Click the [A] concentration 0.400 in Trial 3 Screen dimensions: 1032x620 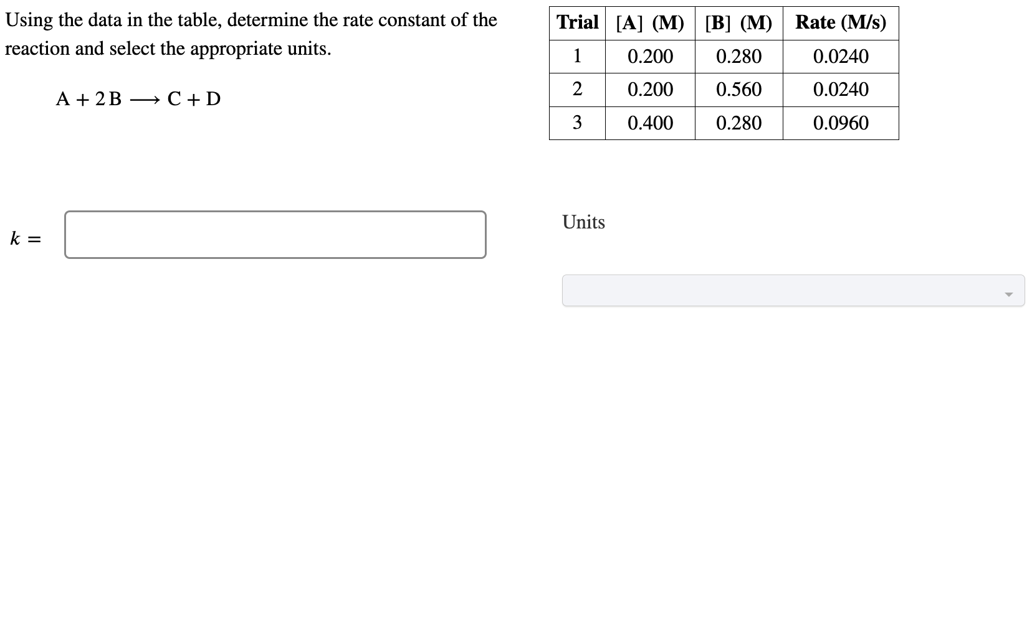click(x=650, y=123)
